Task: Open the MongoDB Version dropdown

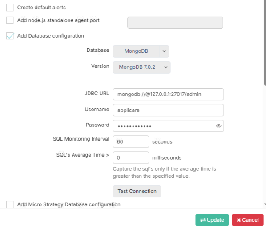Action: click(x=141, y=67)
